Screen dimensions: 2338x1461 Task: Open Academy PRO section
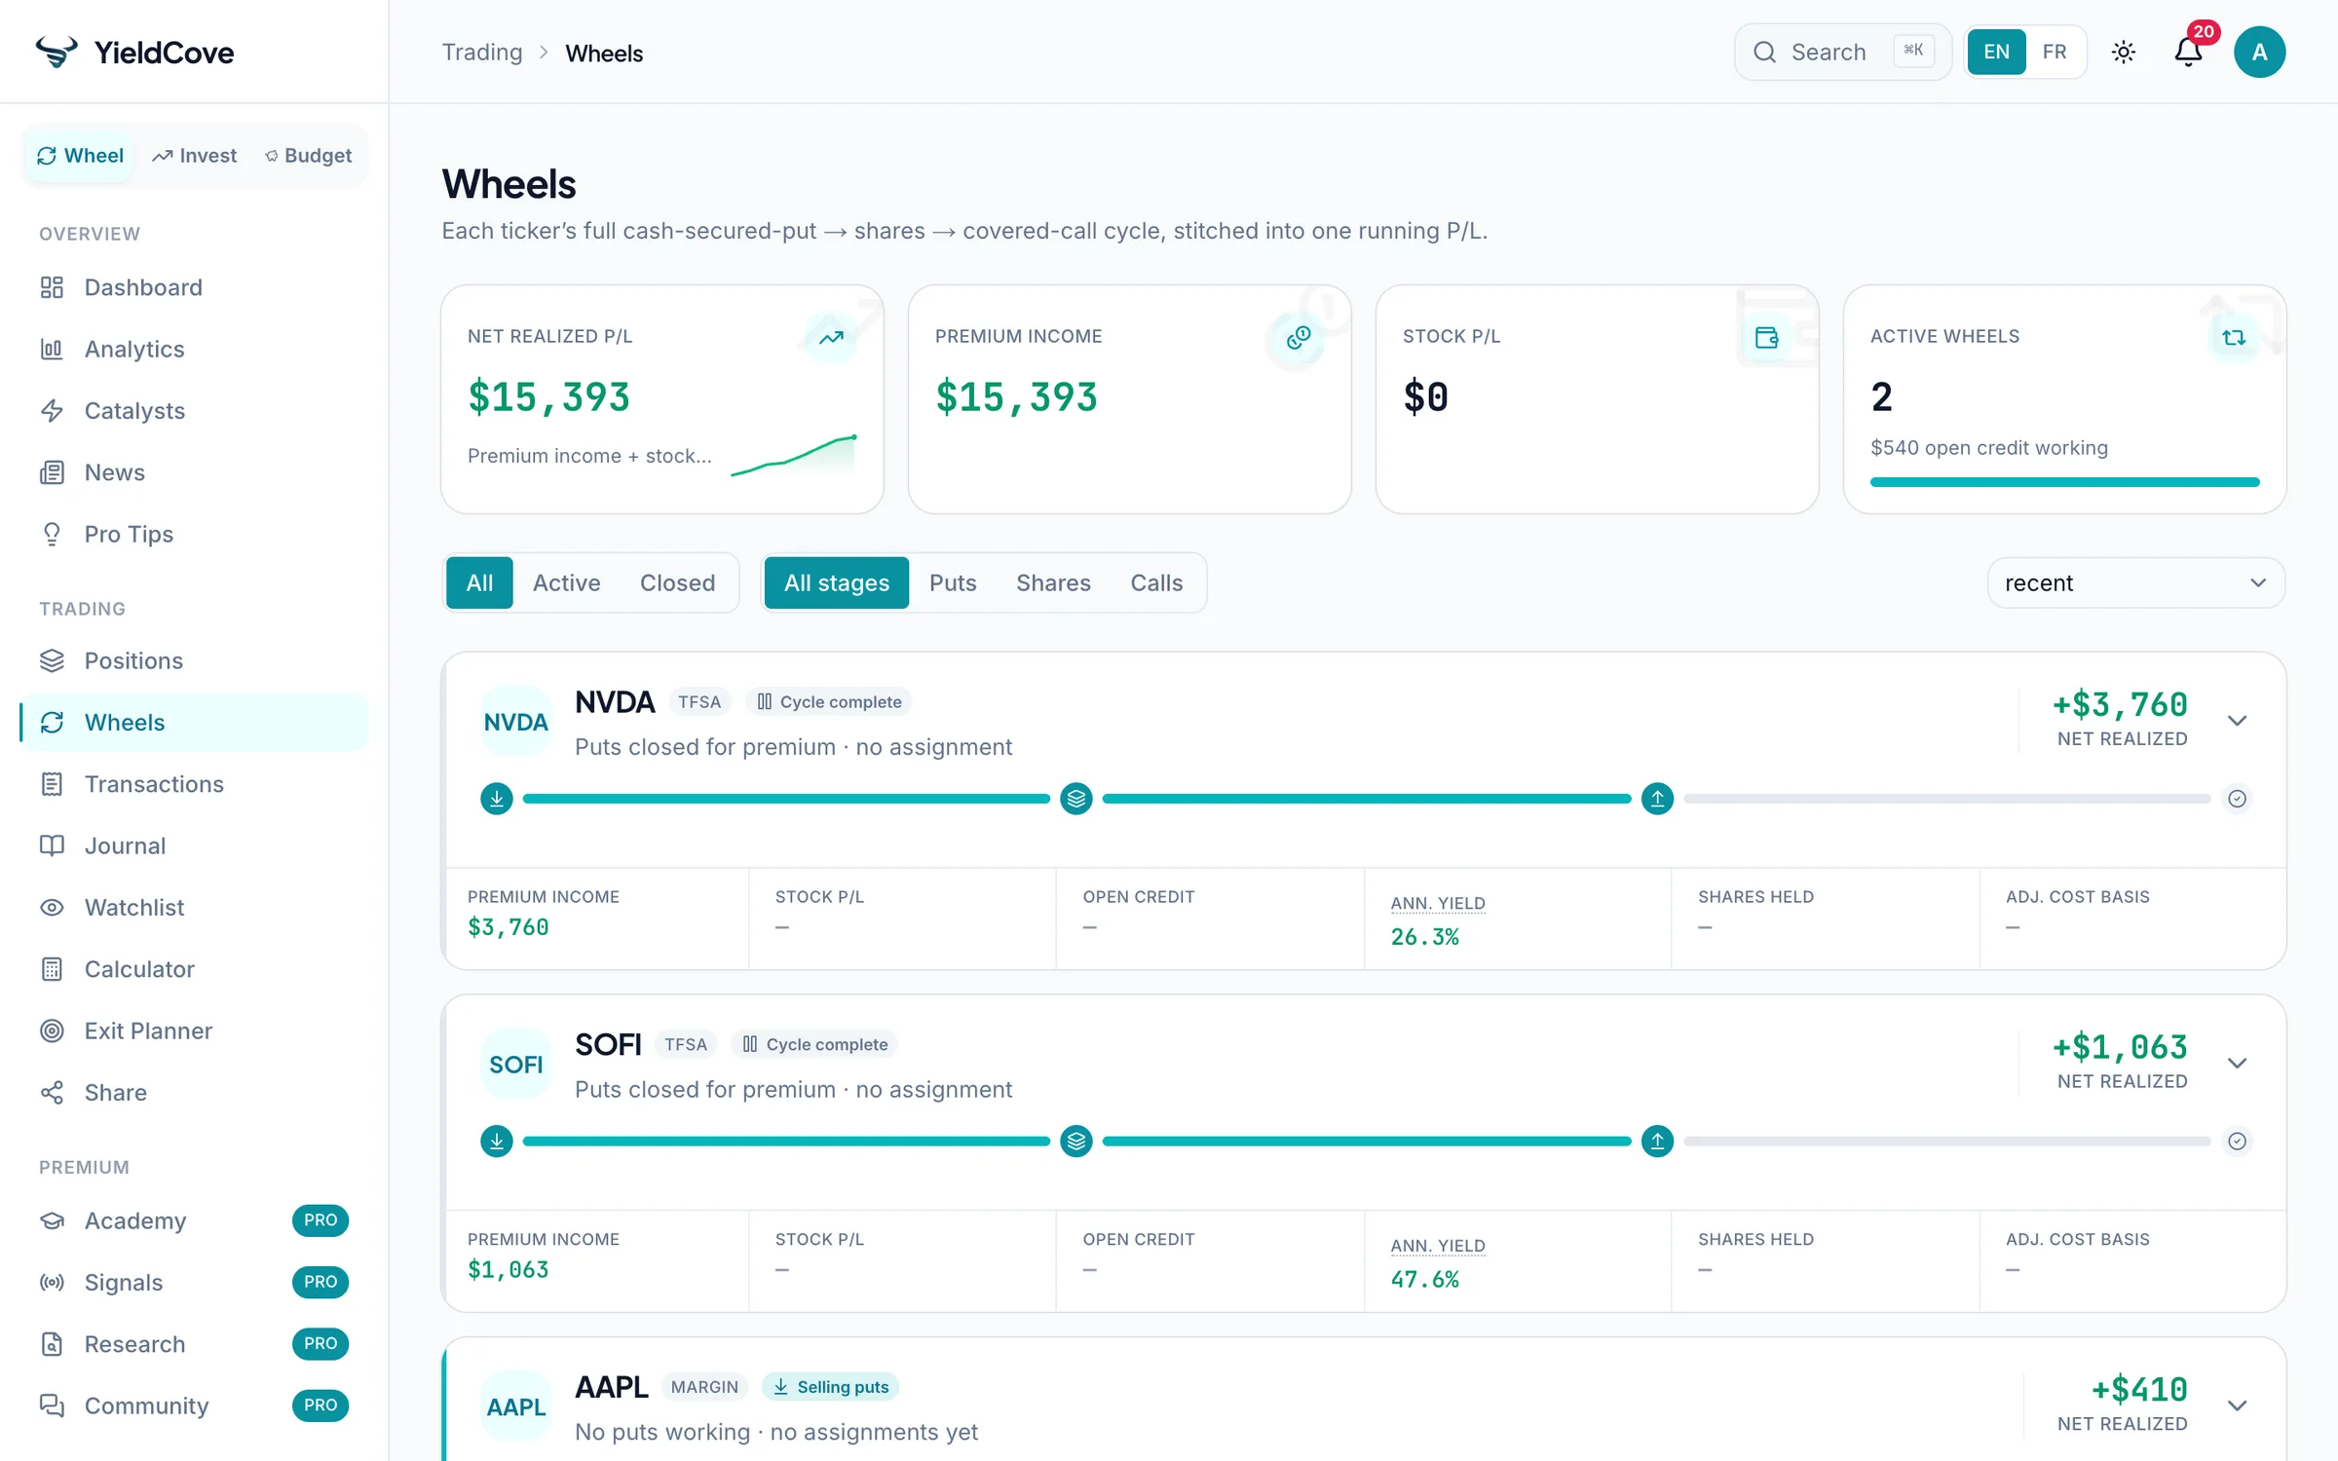coord(194,1220)
